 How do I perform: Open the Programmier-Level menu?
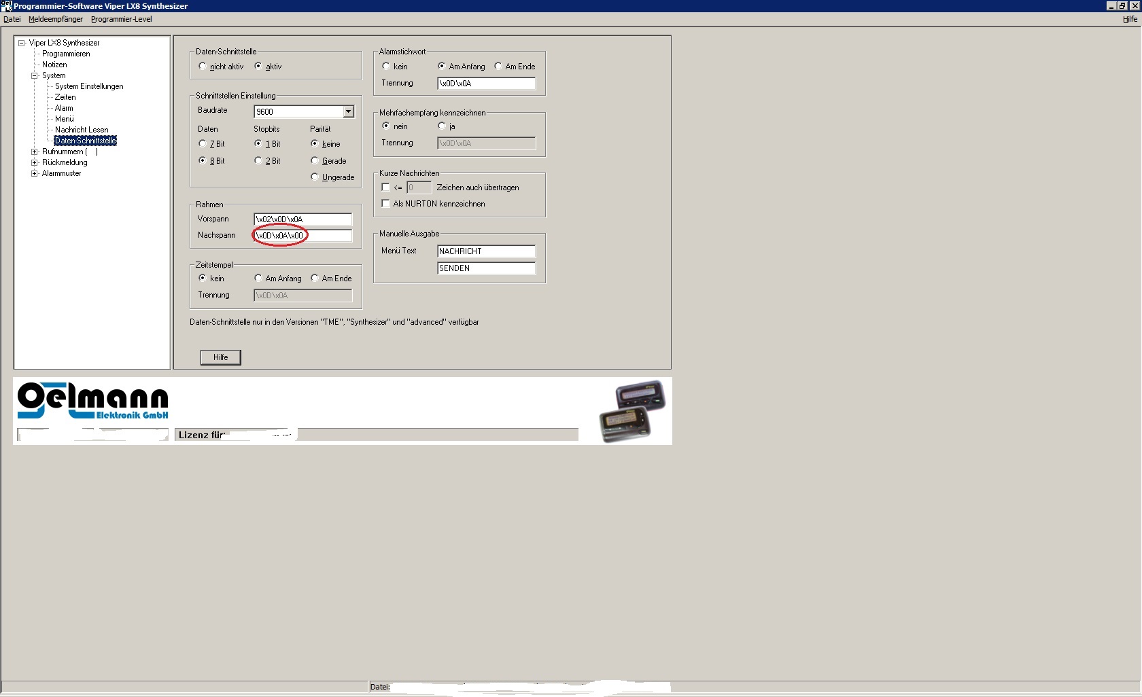point(122,19)
